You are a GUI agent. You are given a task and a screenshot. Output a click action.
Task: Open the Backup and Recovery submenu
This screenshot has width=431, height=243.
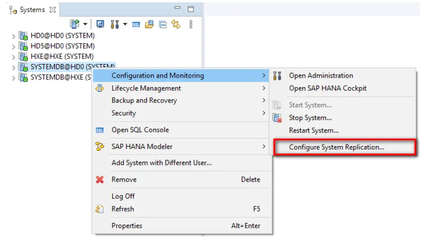pyautogui.click(x=181, y=101)
